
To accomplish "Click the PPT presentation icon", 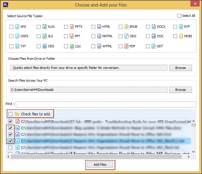I will pyautogui.click(x=71, y=36).
